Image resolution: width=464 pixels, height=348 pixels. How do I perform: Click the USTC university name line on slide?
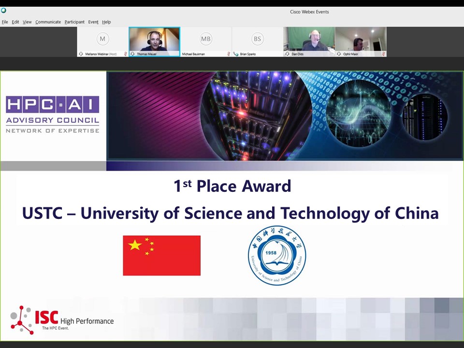point(230,213)
